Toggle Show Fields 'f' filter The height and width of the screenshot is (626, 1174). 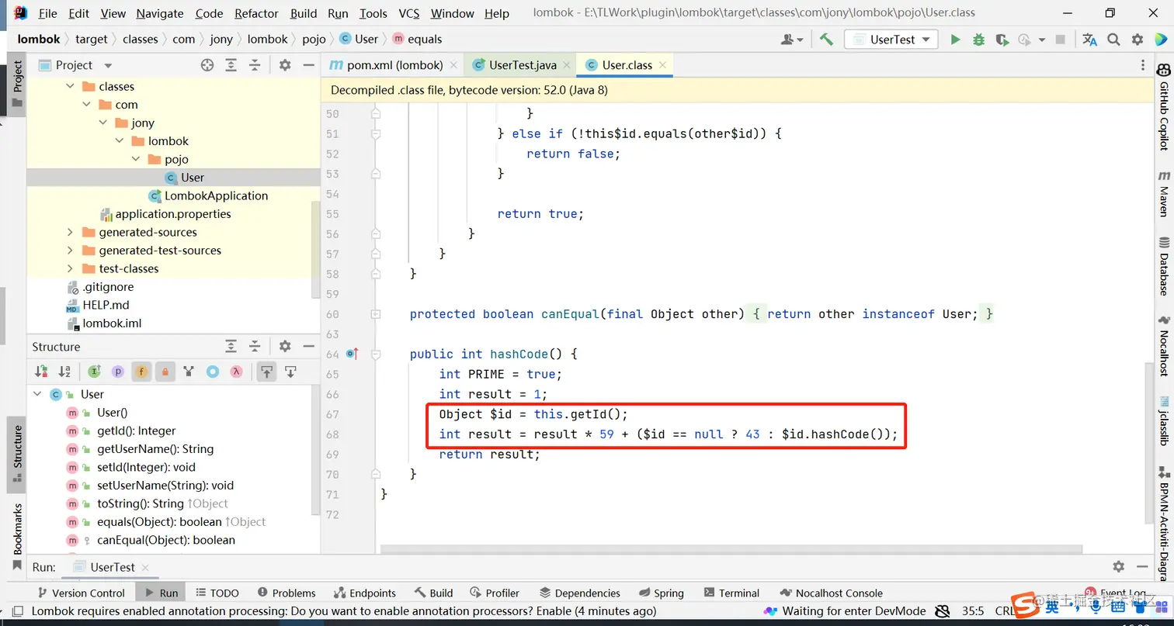click(x=141, y=372)
